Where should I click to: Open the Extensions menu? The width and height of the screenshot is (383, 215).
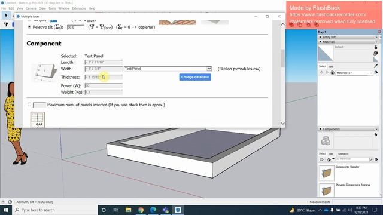coord(79,8)
